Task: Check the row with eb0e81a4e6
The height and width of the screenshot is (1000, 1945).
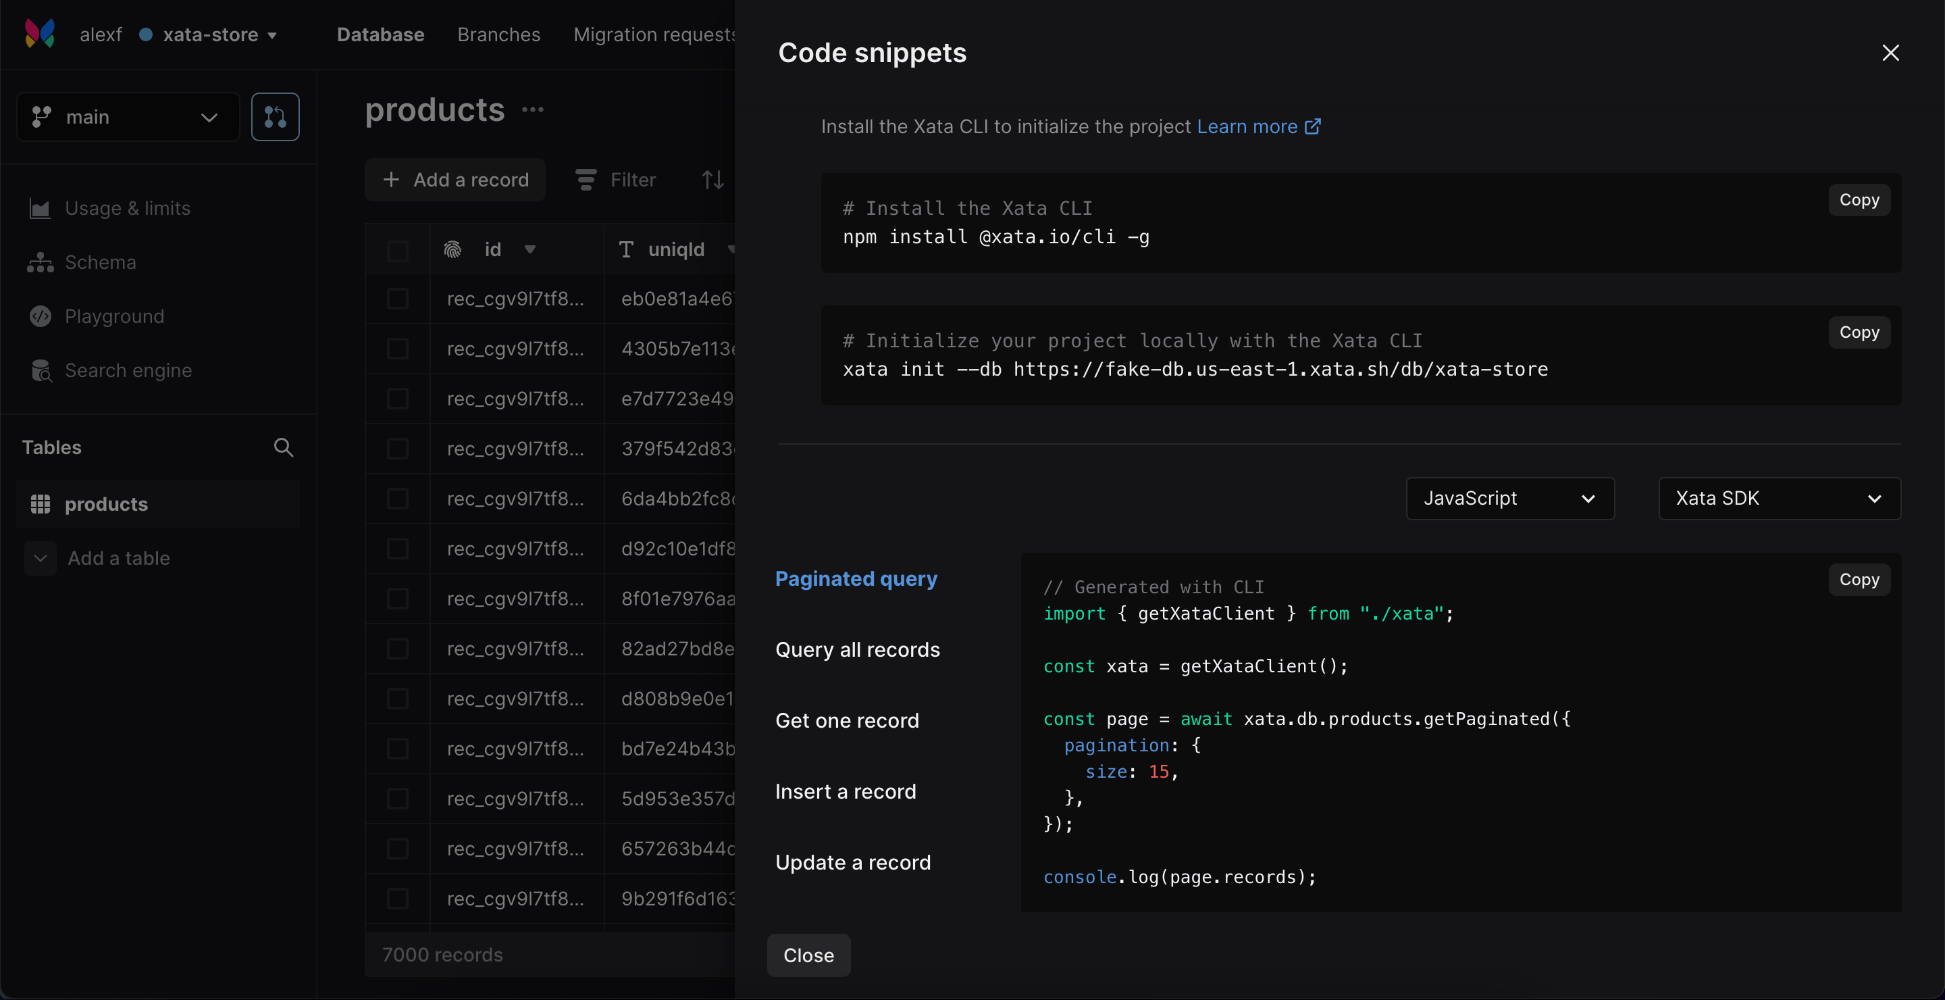Action: click(x=397, y=299)
